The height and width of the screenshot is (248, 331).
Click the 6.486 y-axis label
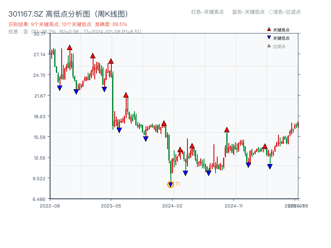coord(39,199)
